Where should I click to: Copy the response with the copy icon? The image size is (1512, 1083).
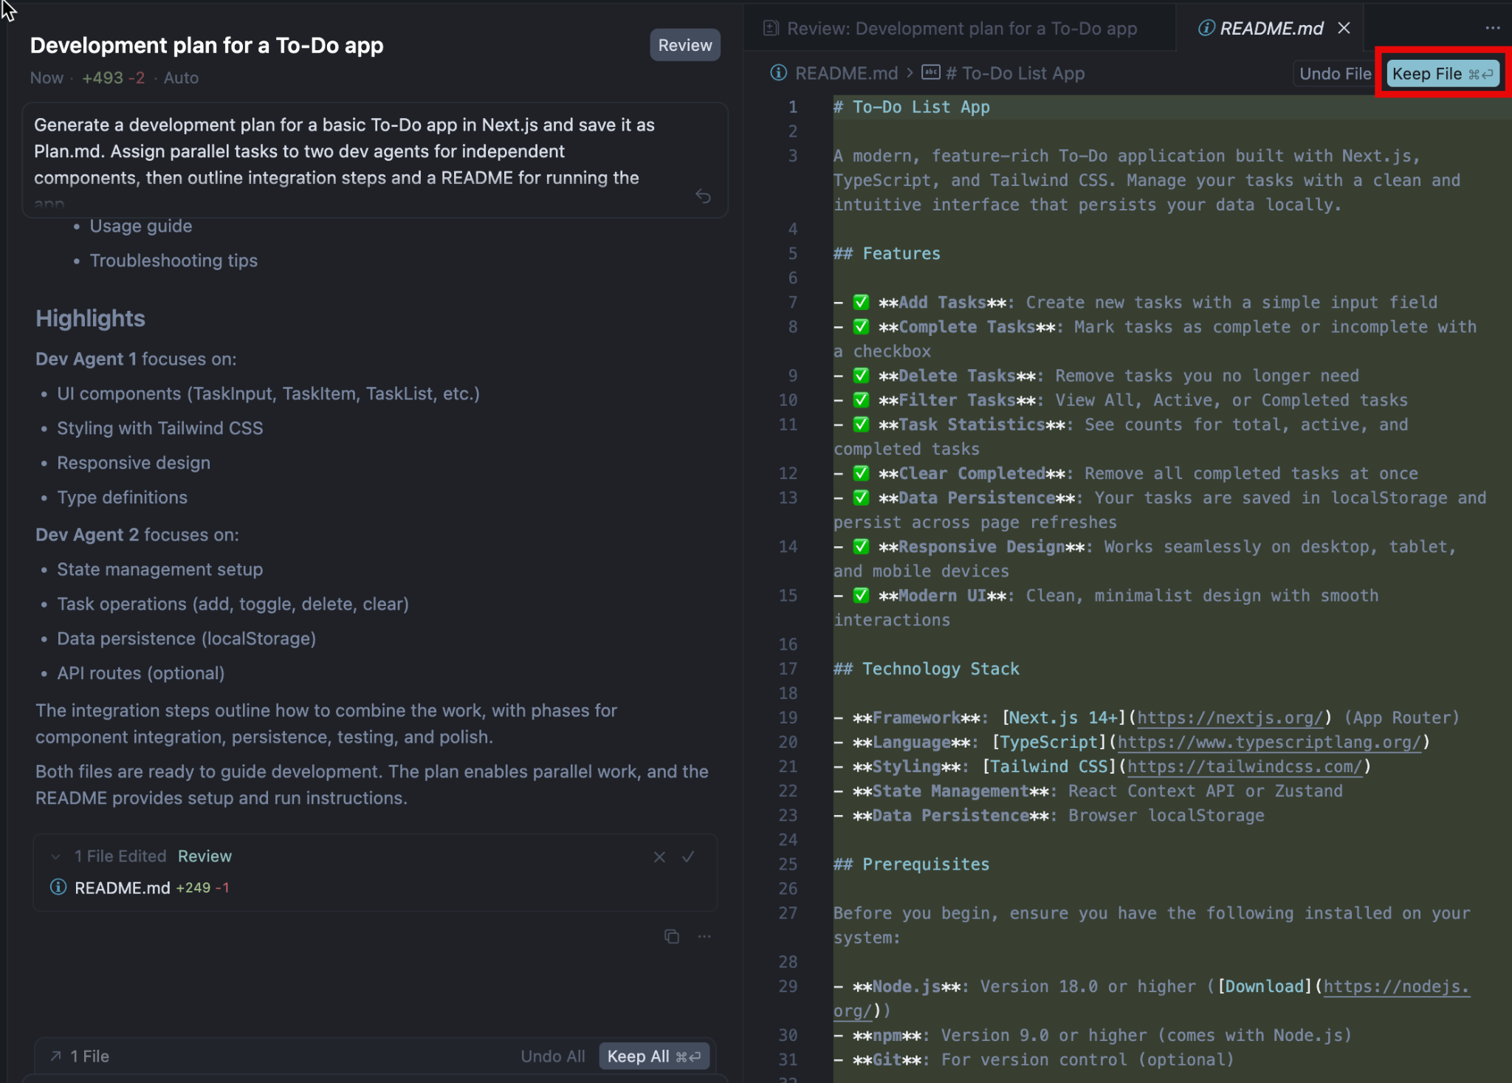671,936
